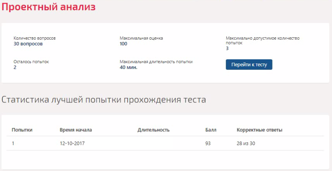332x171 pixels.
Task: Click the "Максимально допустимое количество попыток" label
Action: 262,40
